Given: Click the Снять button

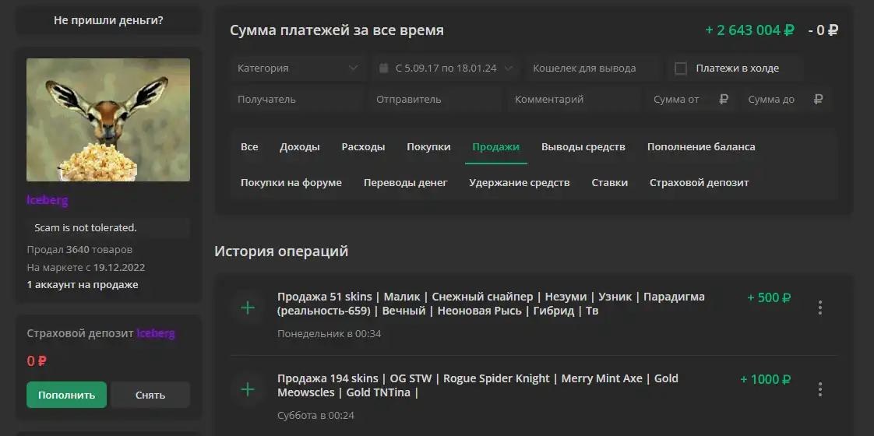Looking at the screenshot, I should tap(150, 395).
